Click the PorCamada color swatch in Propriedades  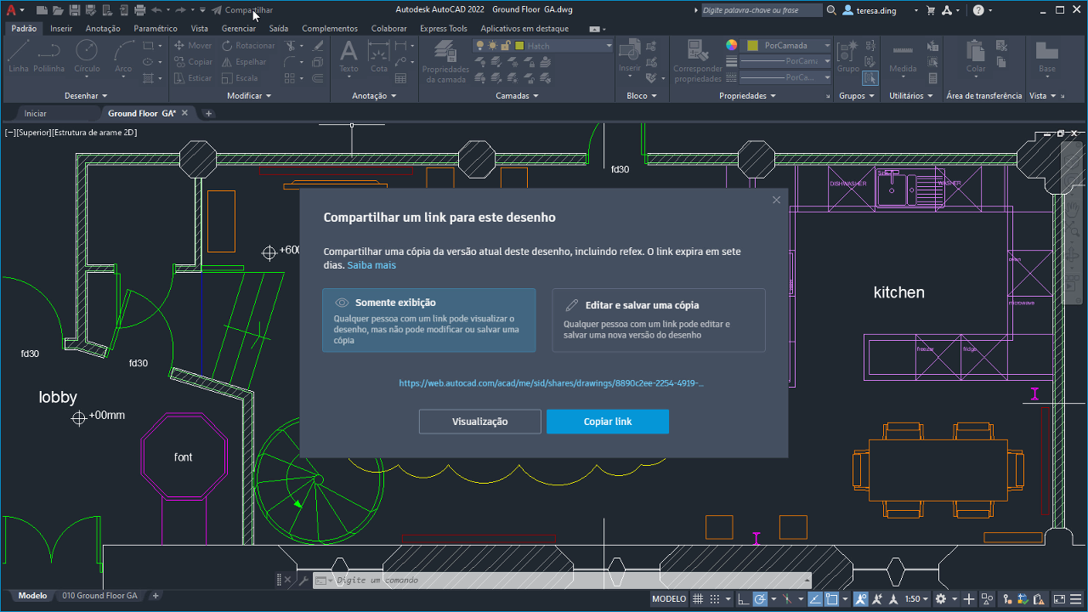tap(752, 43)
